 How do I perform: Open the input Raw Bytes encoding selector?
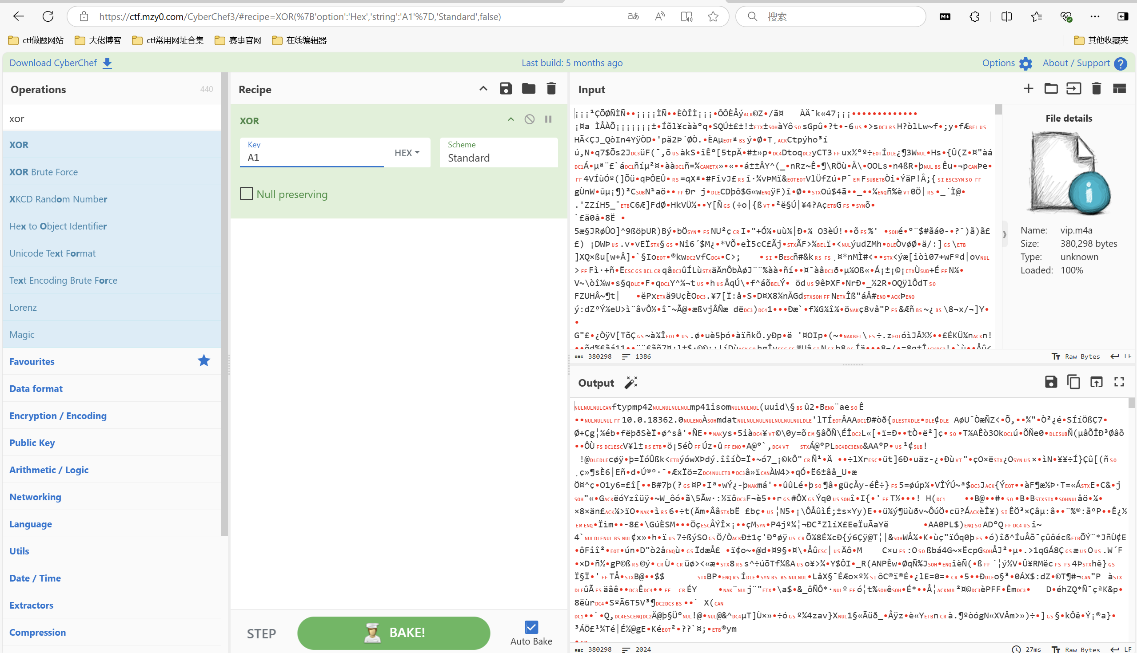(x=1076, y=356)
